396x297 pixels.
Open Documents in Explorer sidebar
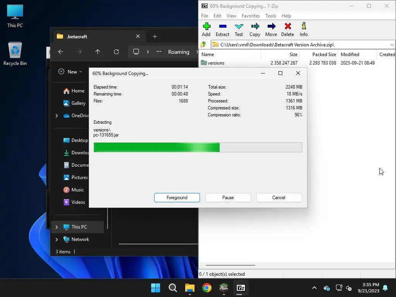[76, 165]
